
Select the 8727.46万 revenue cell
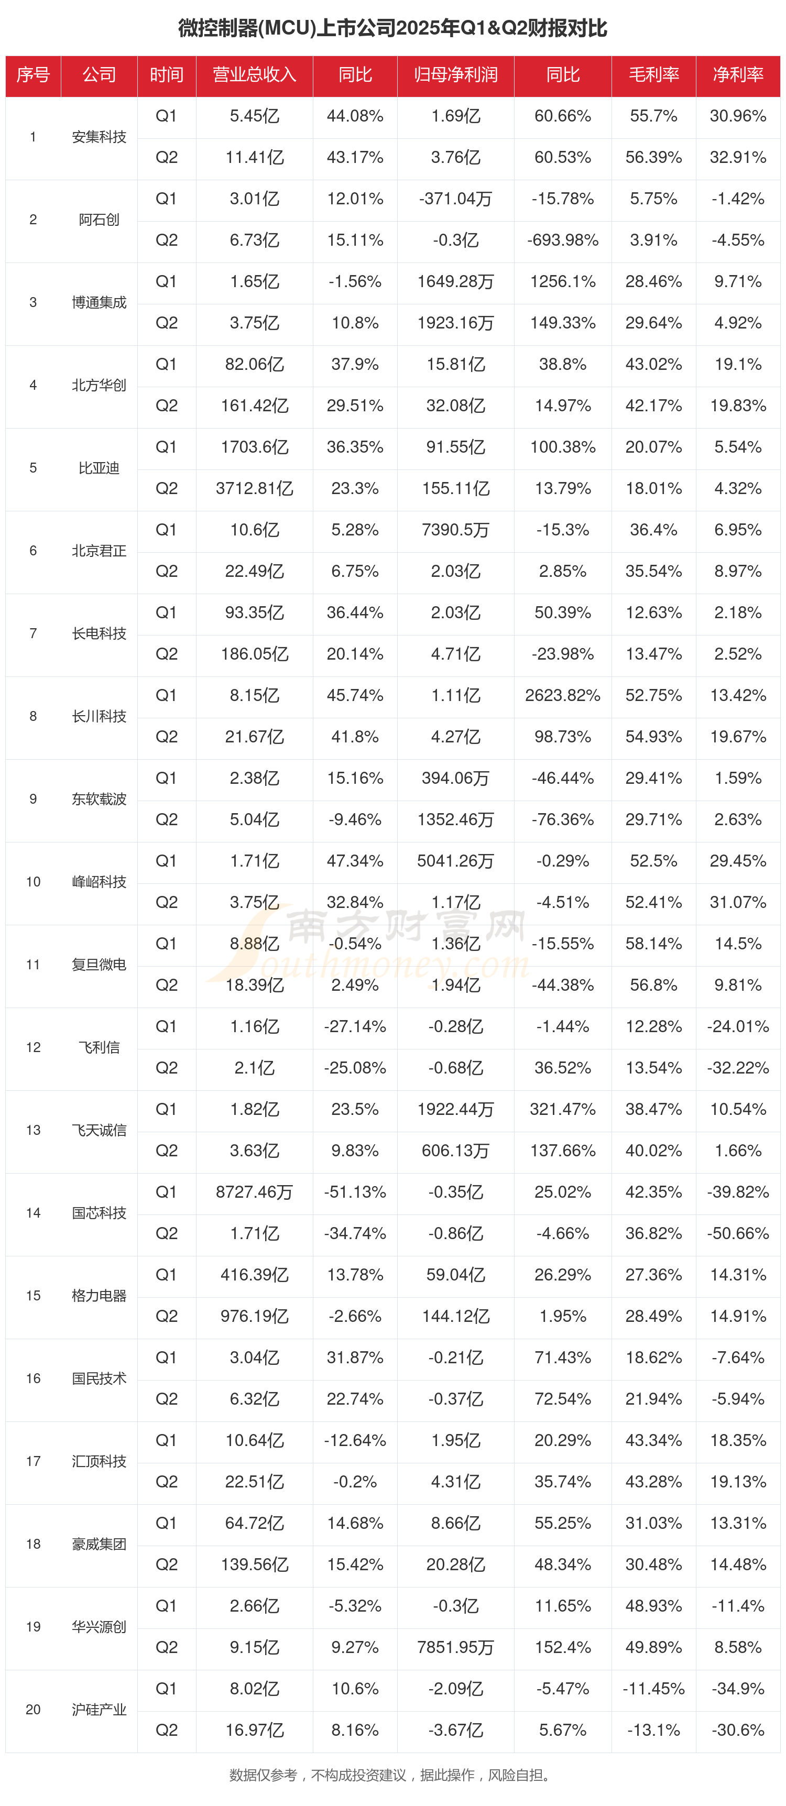coord(254,1192)
